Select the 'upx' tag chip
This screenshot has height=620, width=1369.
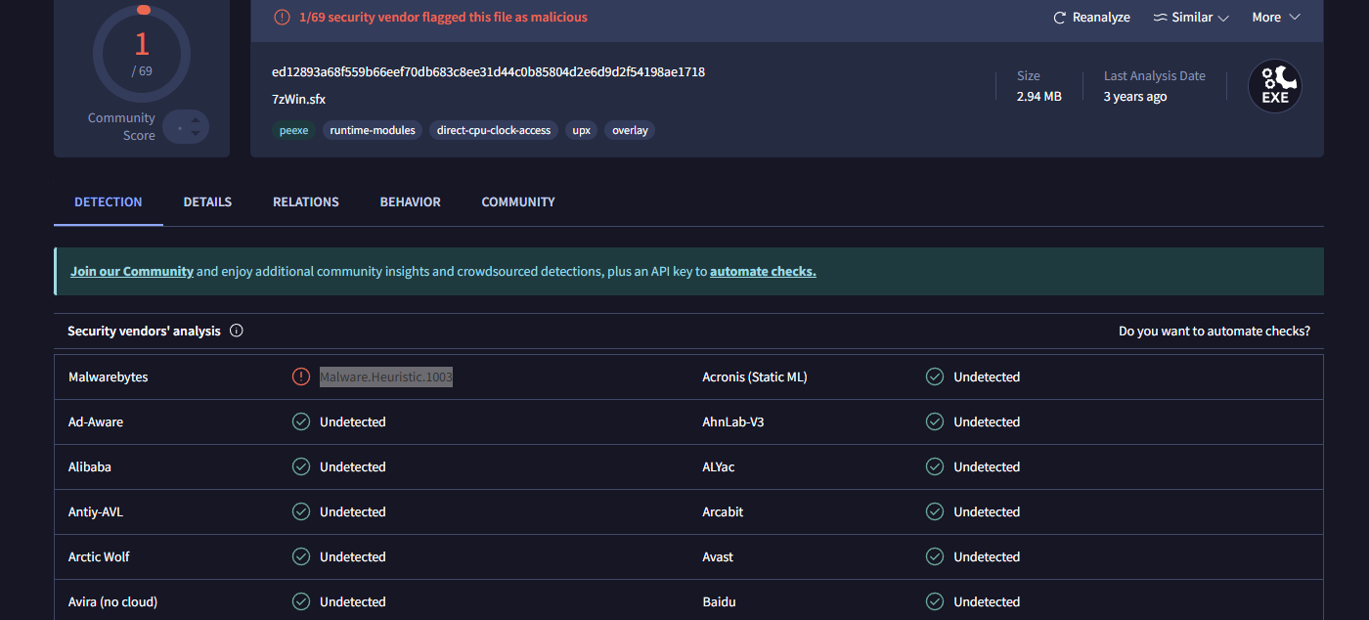[581, 130]
